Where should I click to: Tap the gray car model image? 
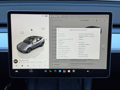[x=30, y=44]
